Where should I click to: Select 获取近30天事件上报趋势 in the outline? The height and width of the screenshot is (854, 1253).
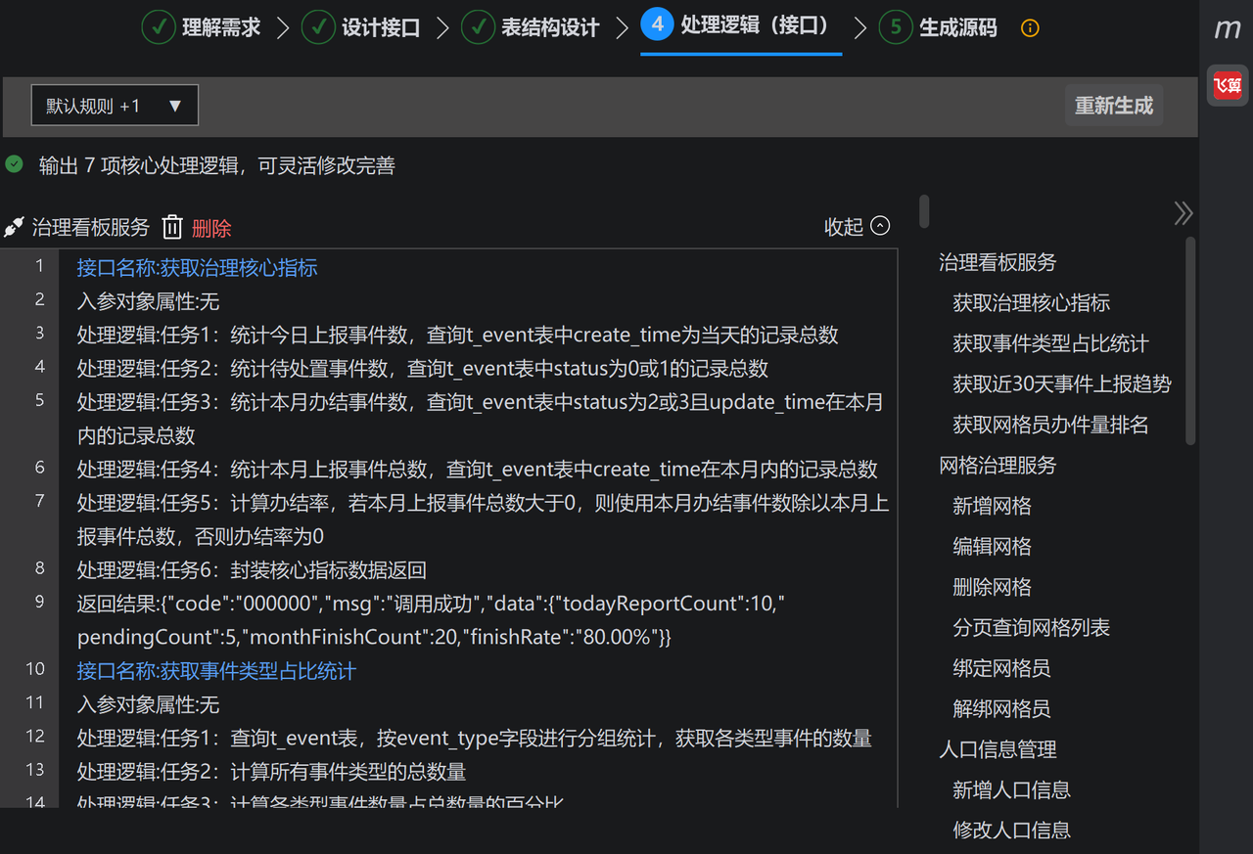click(1062, 384)
